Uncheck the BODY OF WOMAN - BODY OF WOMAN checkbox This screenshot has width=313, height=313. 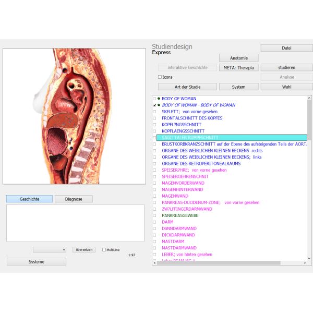[x=154, y=105]
